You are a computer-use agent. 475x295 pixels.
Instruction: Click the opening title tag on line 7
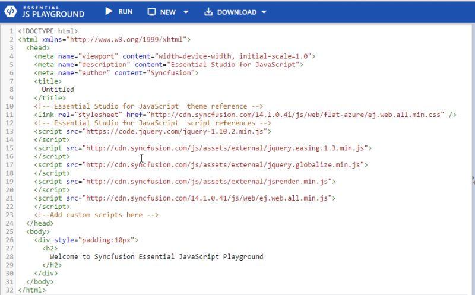click(48, 81)
